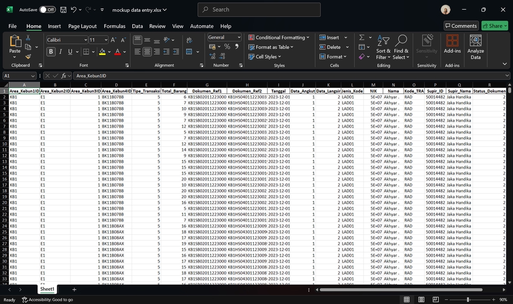The width and height of the screenshot is (513, 304).
Task: Click the Undo arrow icon
Action: (74, 10)
